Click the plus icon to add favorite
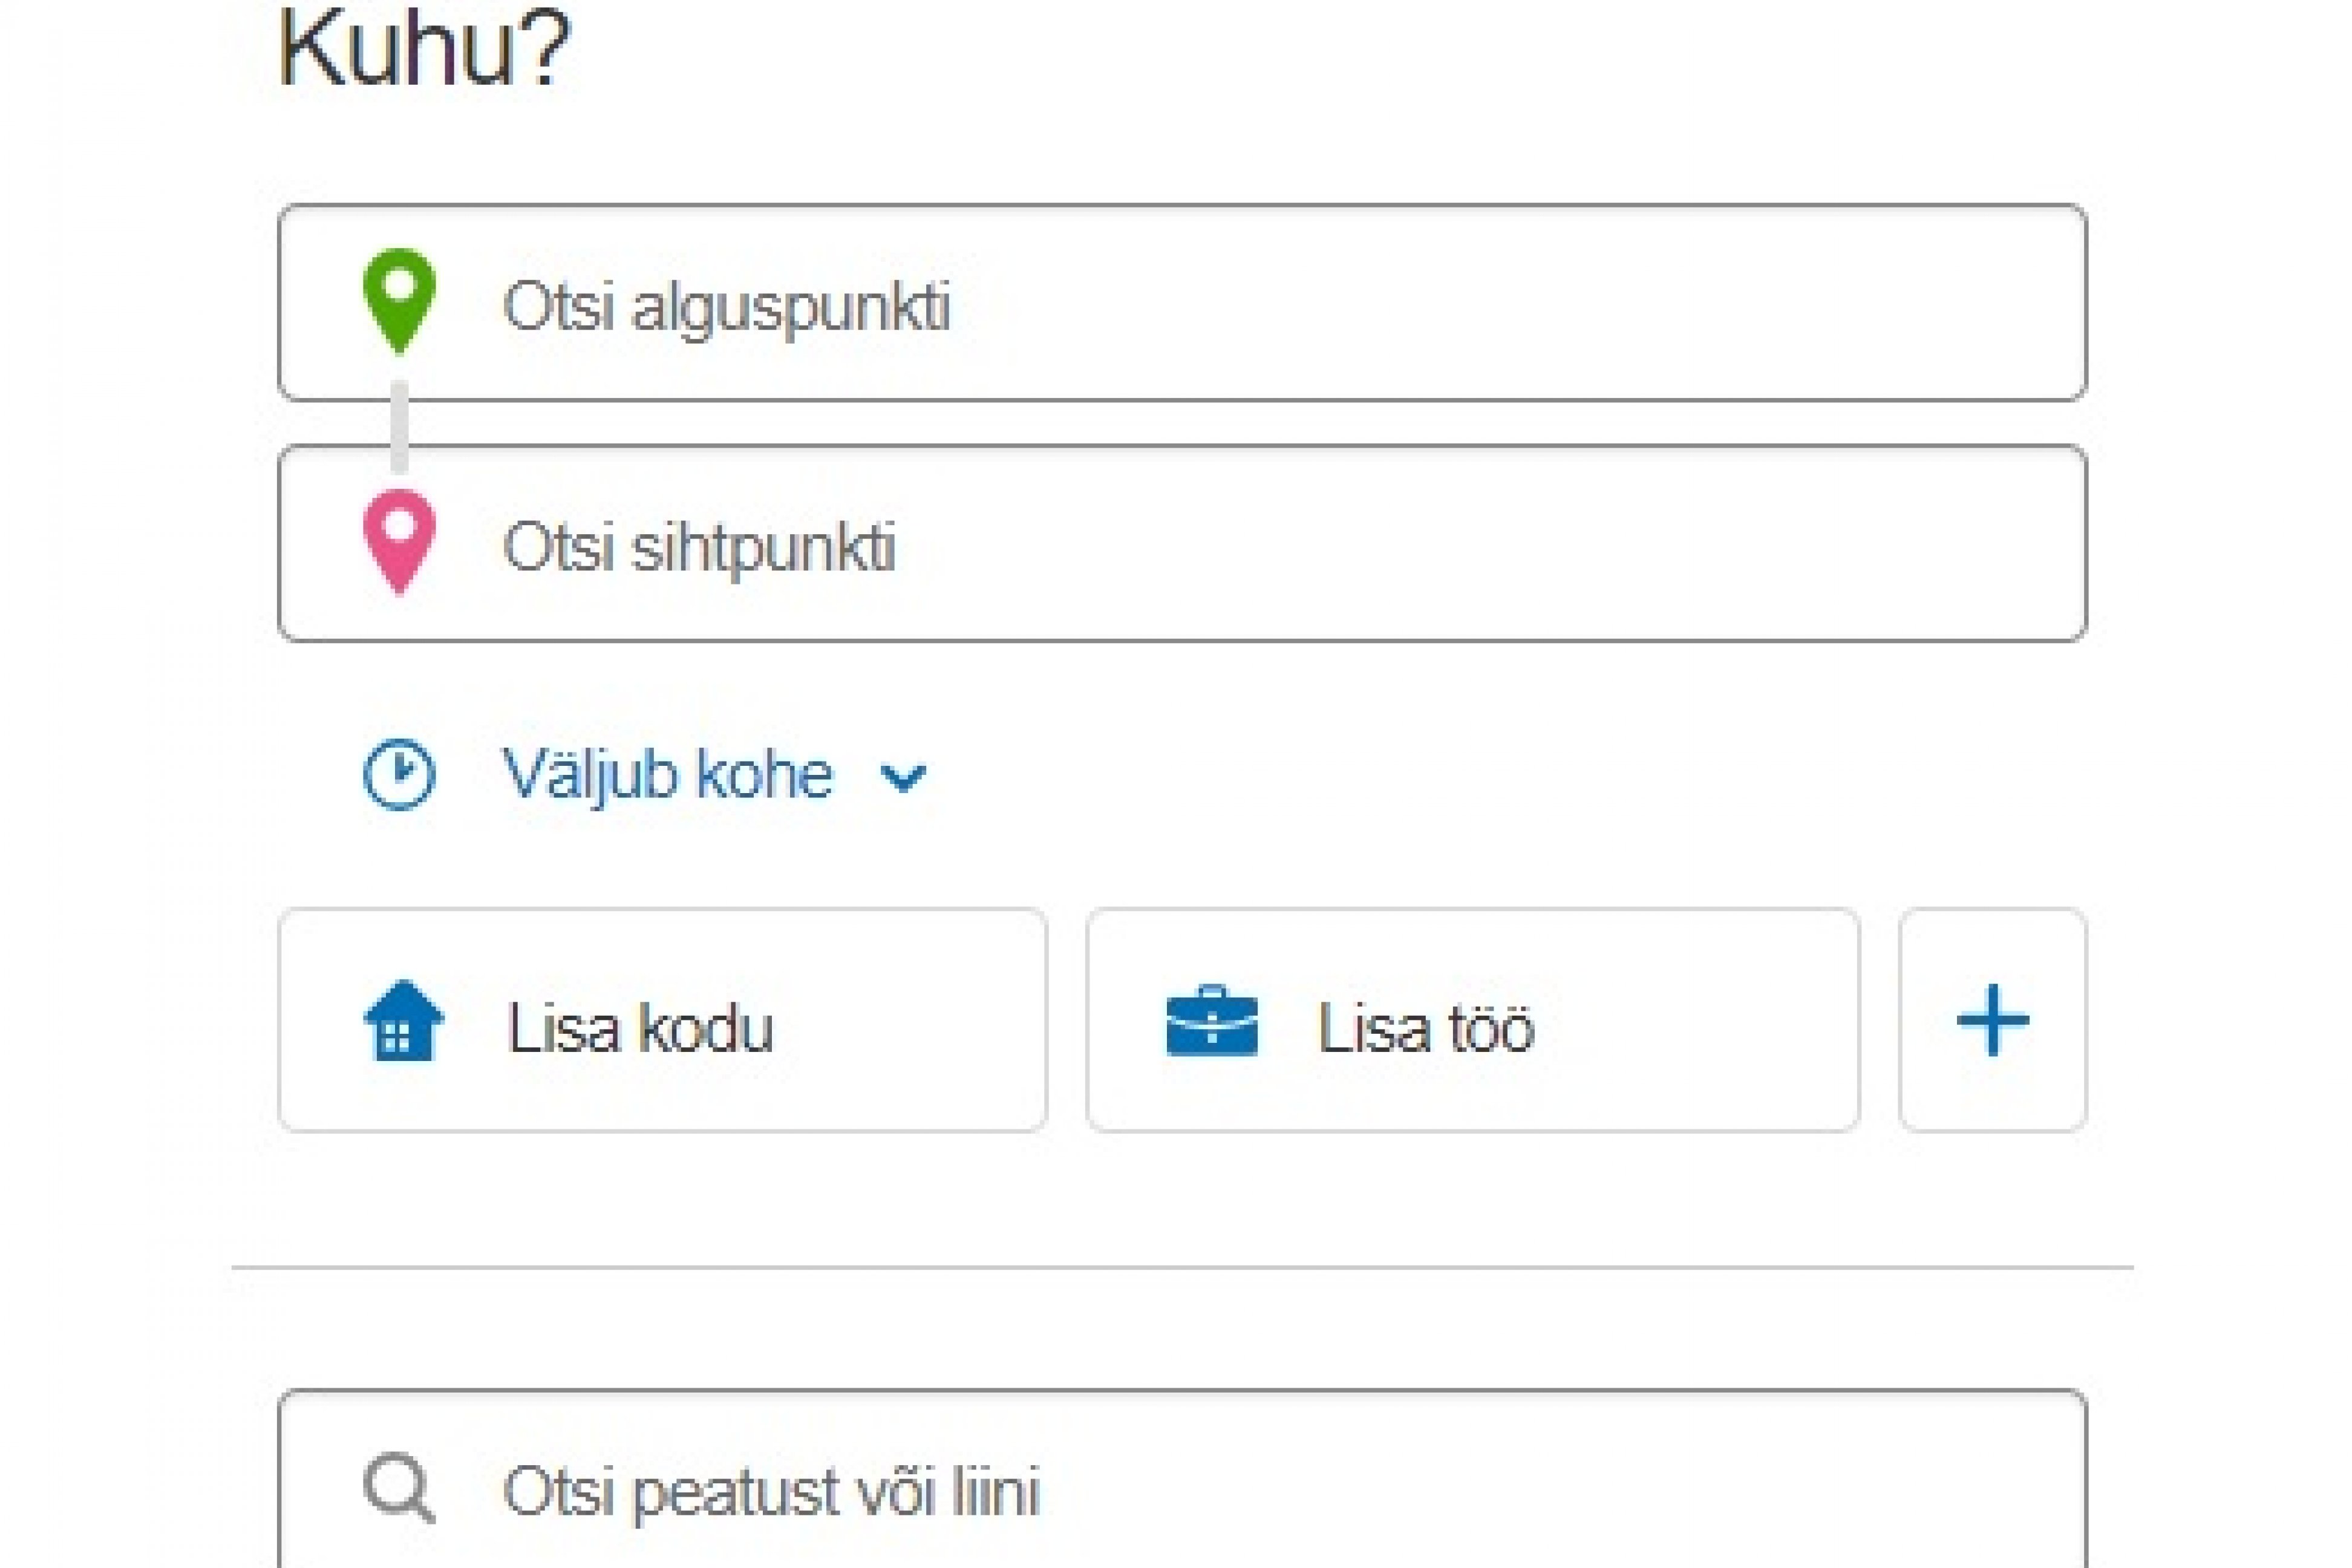Screen dimensions: 2352x1568 point(1993,1020)
